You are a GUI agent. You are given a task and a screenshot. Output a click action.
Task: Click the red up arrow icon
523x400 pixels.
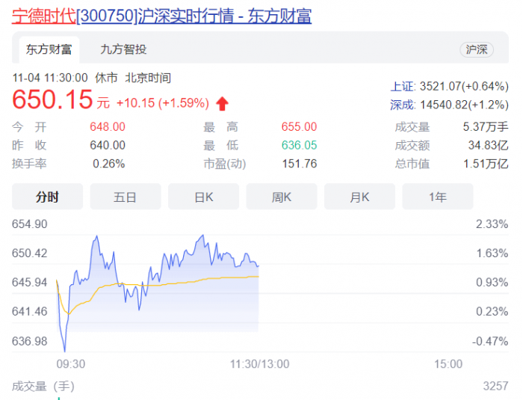point(222,103)
